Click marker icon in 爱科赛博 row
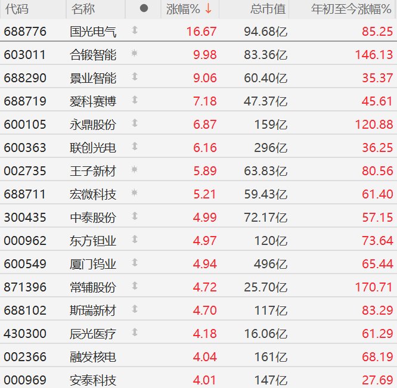Screen dimensions: 397x388 click(x=135, y=100)
